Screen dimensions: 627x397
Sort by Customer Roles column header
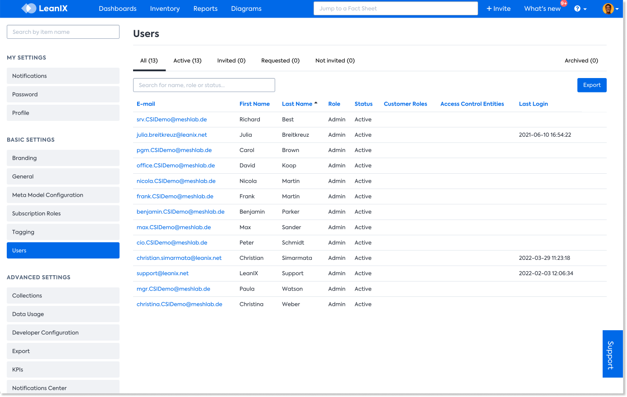tap(406, 104)
